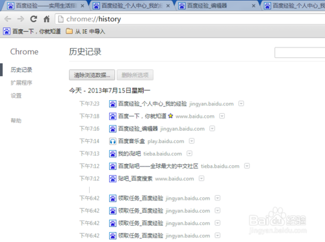Click the chrome://history address bar
The image size is (325, 242).
[190, 19]
